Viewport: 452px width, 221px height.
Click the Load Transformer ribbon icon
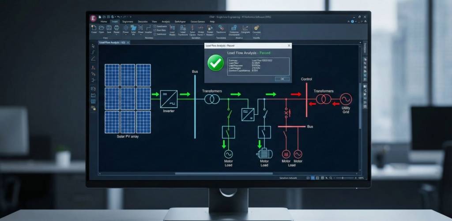tap(183, 28)
